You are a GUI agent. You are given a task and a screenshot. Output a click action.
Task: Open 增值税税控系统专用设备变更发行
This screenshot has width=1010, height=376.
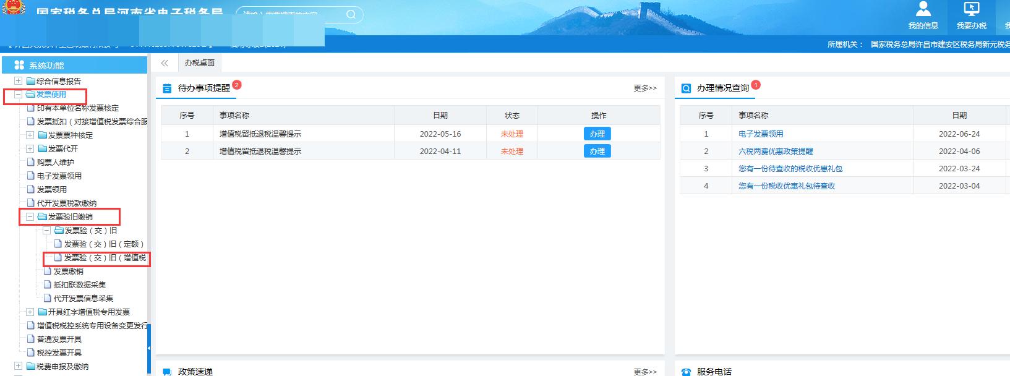pos(92,326)
